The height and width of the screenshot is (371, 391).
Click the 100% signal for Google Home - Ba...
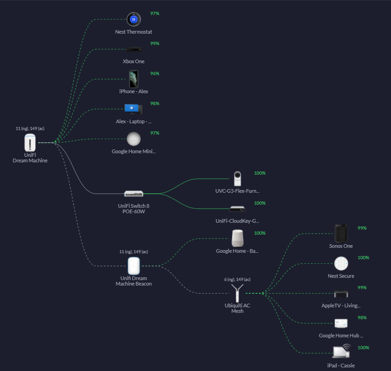pos(260,233)
